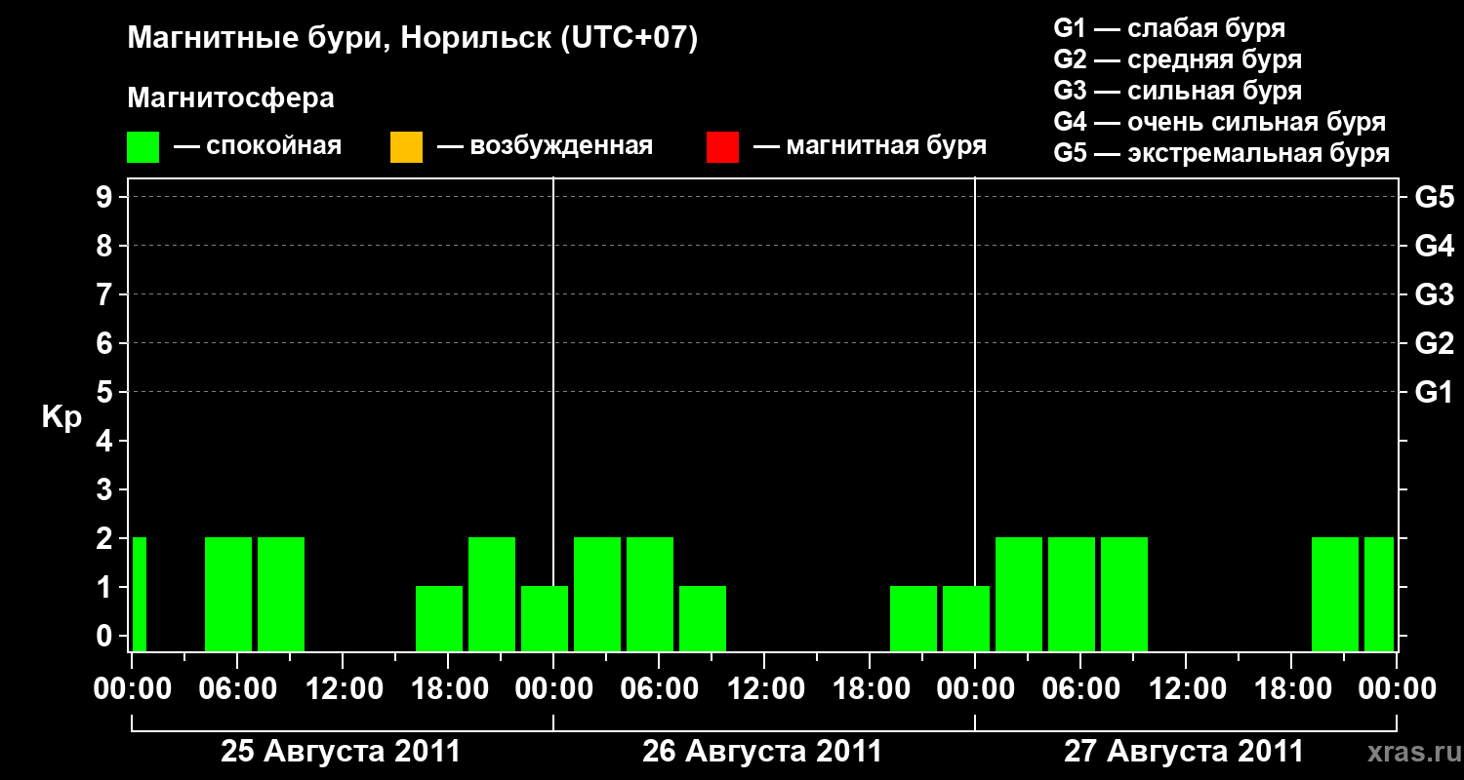The height and width of the screenshot is (780, 1464).
Task: Click the 'G4 — очень сильная буря' legend line
Action: [x=1219, y=122]
